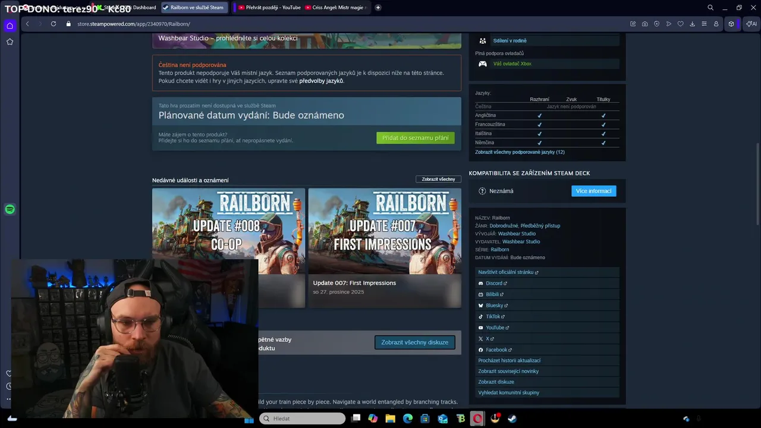Open the Bilibili external link
761x428 pixels.
click(547, 294)
